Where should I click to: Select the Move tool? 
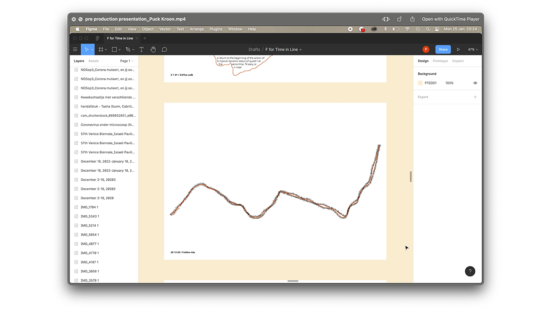coord(86,50)
